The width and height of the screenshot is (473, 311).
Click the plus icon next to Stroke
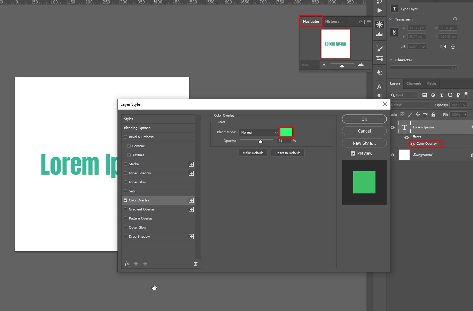191,164
